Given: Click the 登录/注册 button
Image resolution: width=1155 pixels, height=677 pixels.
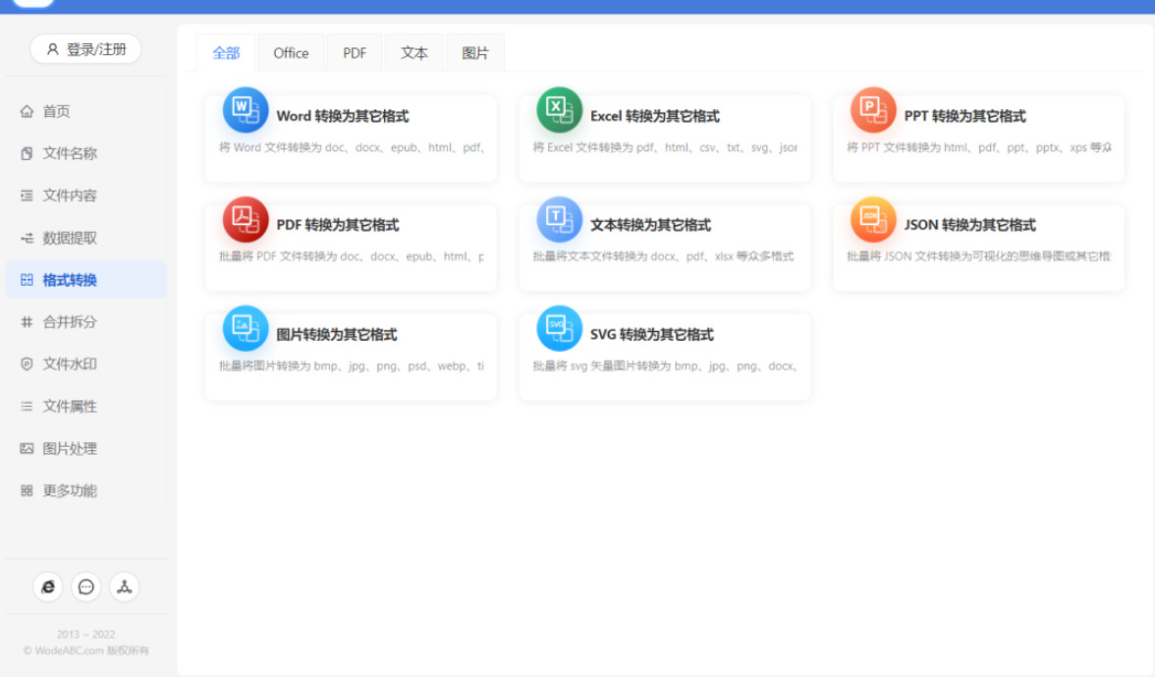Looking at the screenshot, I should pyautogui.click(x=86, y=49).
